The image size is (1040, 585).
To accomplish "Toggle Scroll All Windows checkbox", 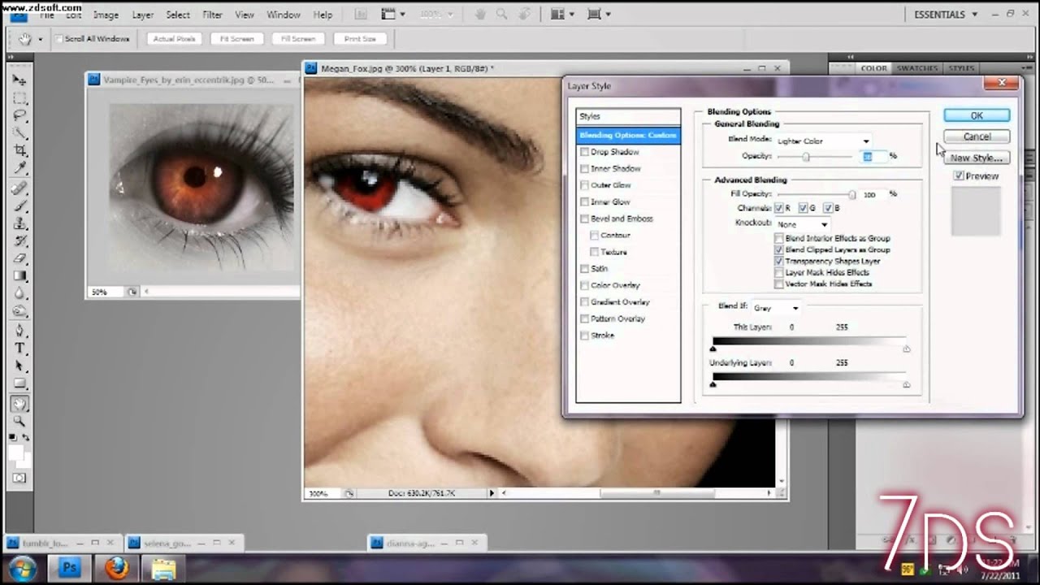I will [59, 39].
